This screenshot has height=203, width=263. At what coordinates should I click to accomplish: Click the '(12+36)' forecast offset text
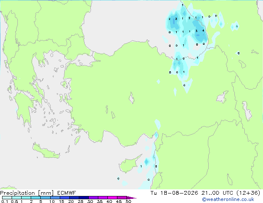(248, 193)
